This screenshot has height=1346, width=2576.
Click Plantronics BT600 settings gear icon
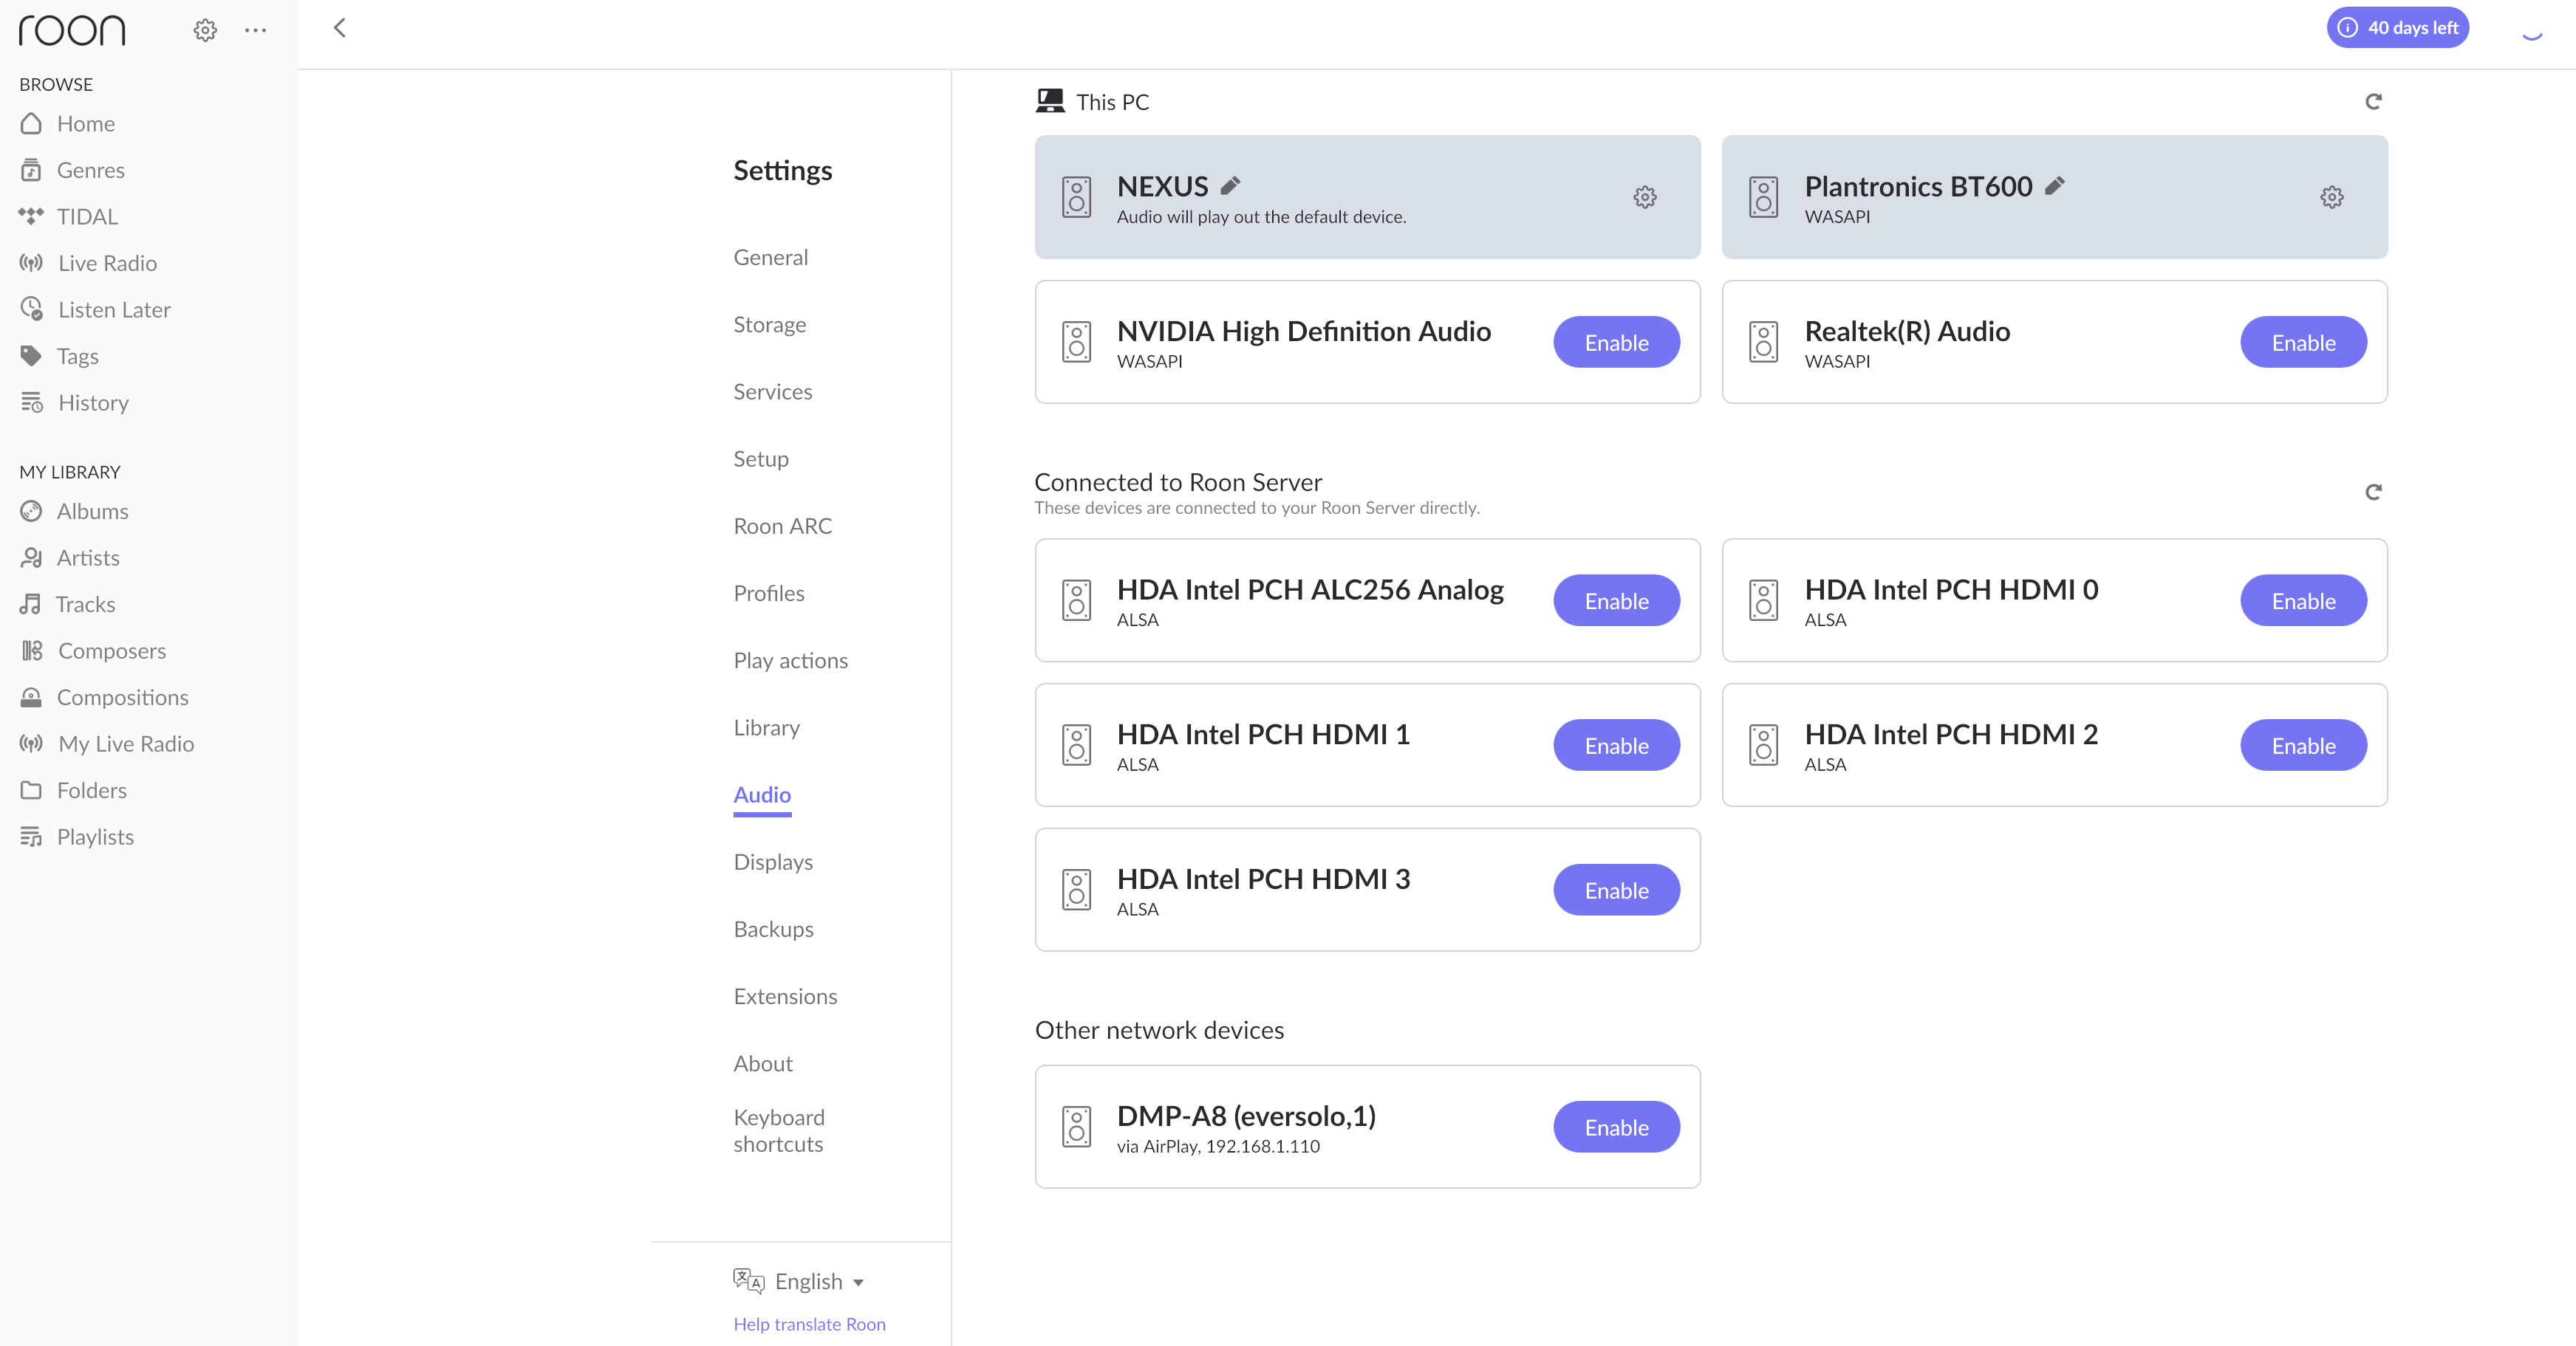coord(2331,197)
